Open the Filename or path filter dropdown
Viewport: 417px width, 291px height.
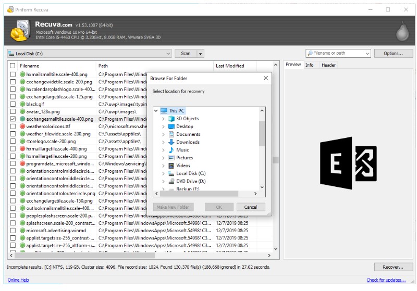367,54
